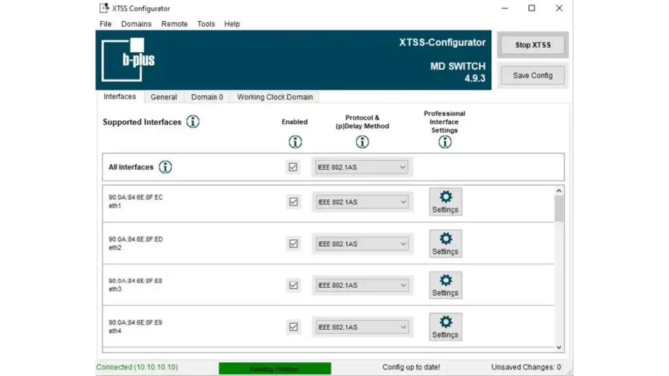Open the Remote menu

(x=174, y=24)
